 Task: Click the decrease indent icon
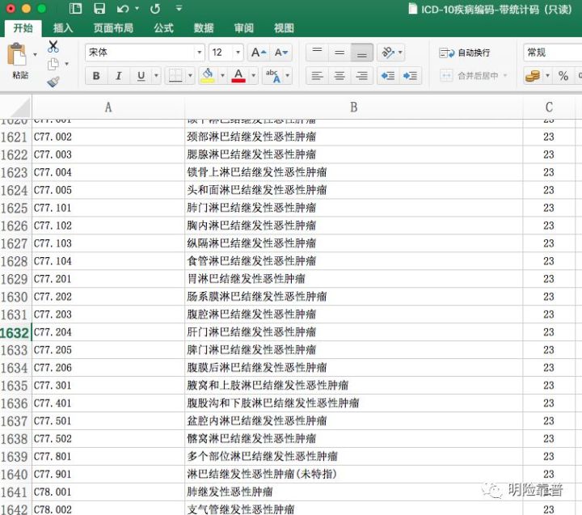pos(388,76)
